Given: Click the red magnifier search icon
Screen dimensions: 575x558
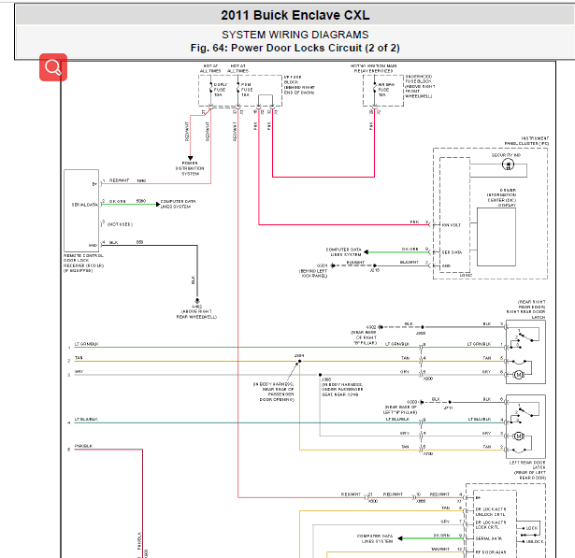Looking at the screenshot, I should pos(53,67).
